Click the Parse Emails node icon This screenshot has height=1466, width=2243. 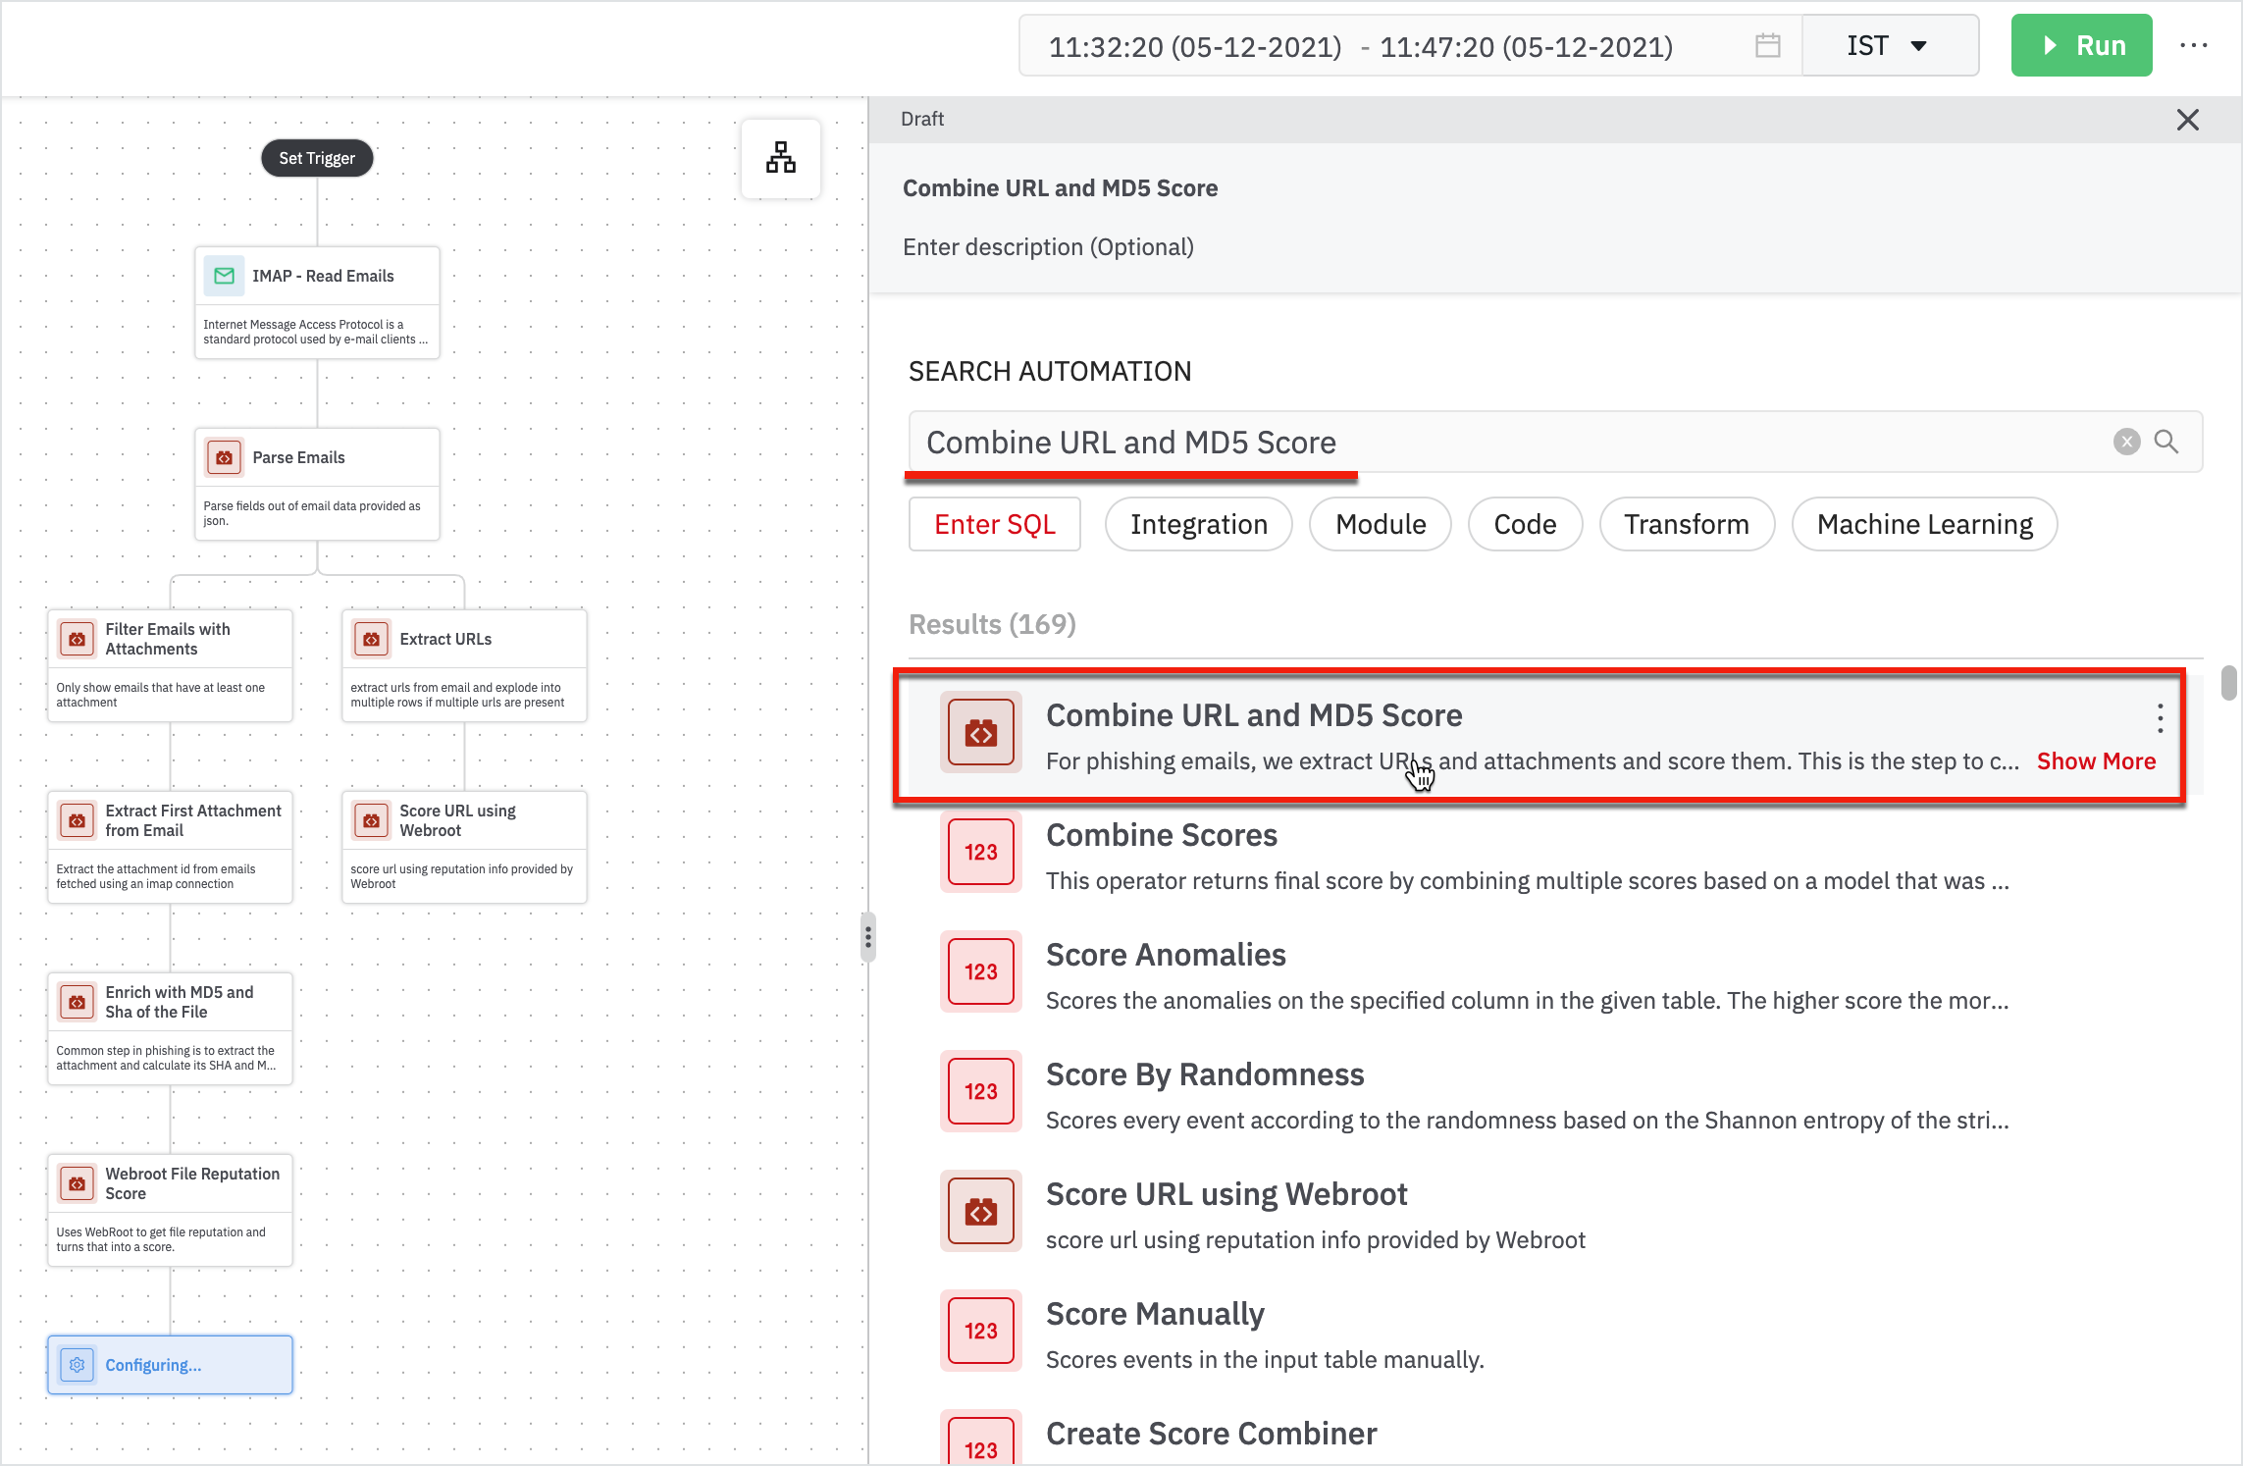[x=224, y=457]
